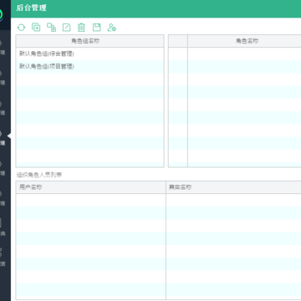Click the 后台管理 title in header bar
The width and height of the screenshot is (301, 301).
(31, 8)
